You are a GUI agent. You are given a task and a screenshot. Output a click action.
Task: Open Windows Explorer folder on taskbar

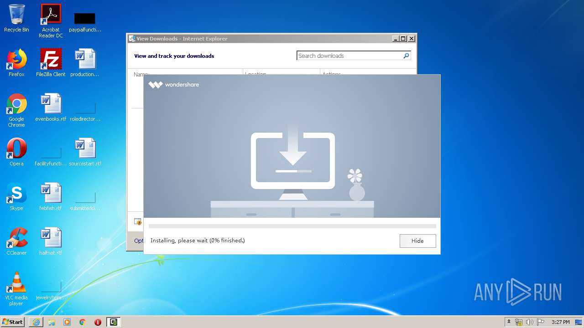pos(52,322)
